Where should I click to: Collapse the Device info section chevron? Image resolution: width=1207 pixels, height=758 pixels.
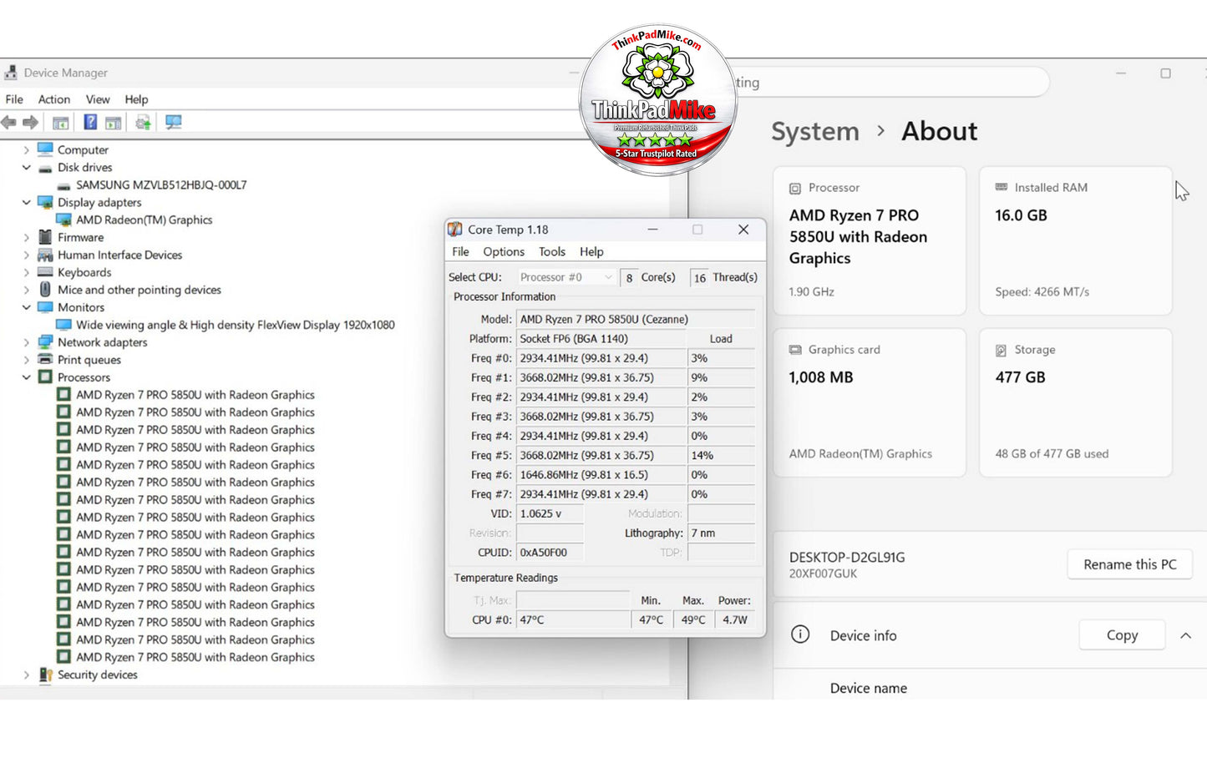(x=1185, y=635)
